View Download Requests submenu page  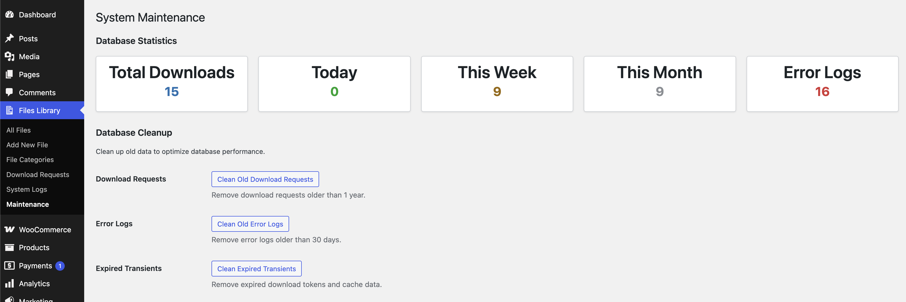[x=38, y=175]
